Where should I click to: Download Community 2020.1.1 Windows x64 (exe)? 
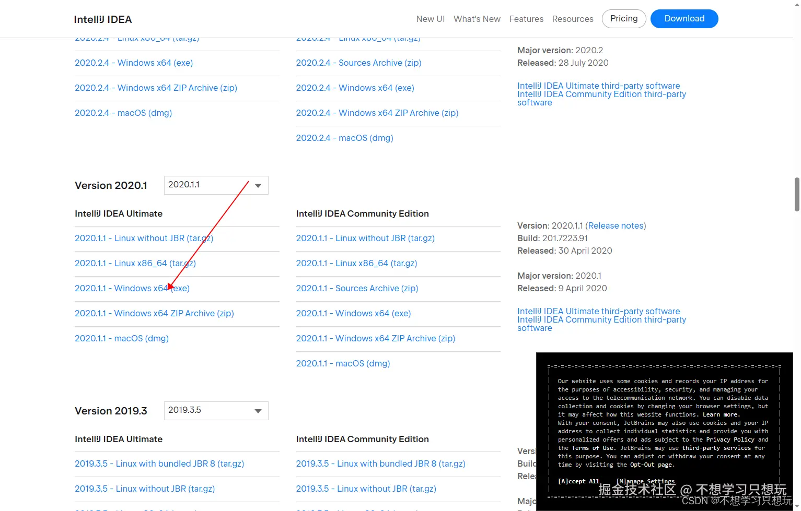coord(354,313)
